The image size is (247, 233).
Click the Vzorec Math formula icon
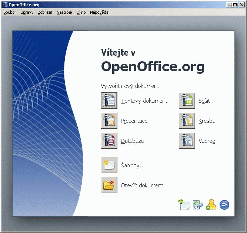pos(187,141)
